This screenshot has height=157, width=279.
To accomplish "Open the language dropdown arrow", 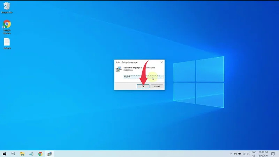I will coord(162,76).
